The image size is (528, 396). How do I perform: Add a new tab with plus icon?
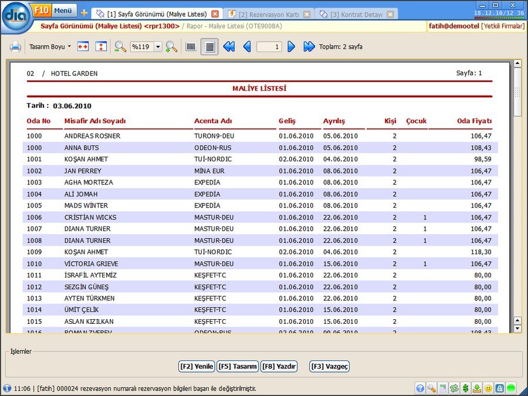pyautogui.click(x=84, y=13)
